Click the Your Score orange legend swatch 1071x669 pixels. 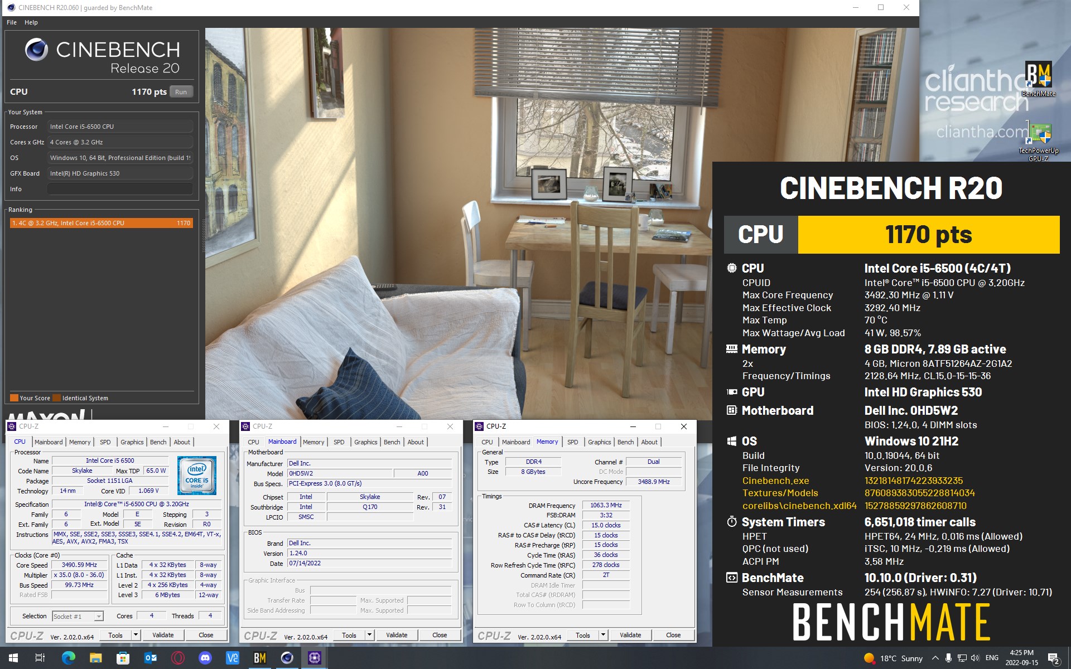coord(14,398)
